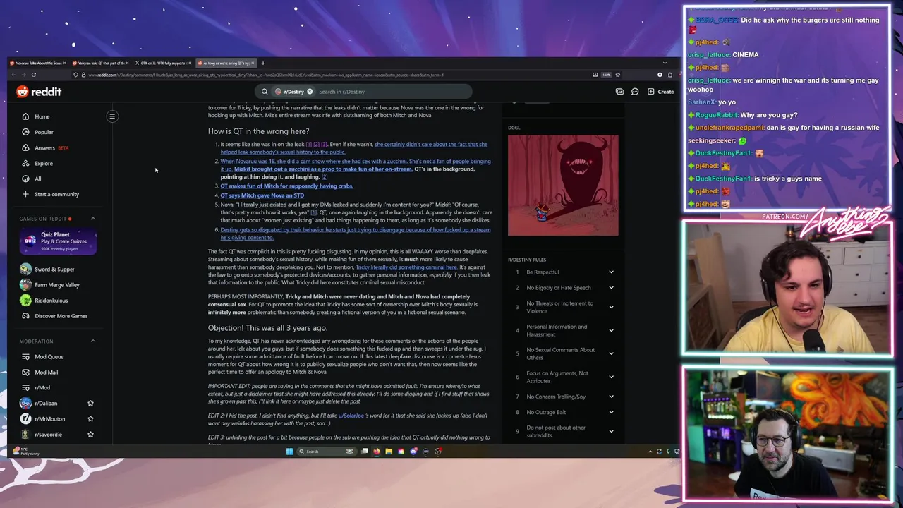Expand rule 4 Personal Information and Harassment
Screen dimensions: 903x508
click(611, 330)
